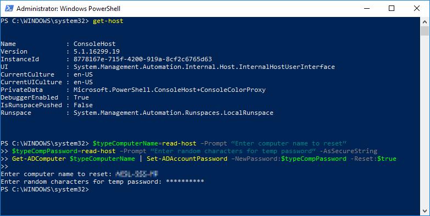The image size is (430, 216).
Task: Minimize the PowerShell window
Action: 367,8
